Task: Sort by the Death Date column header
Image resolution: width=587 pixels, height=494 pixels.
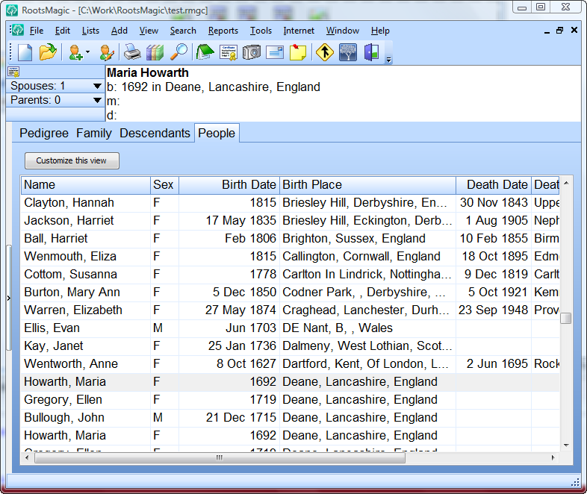Action: (x=494, y=185)
